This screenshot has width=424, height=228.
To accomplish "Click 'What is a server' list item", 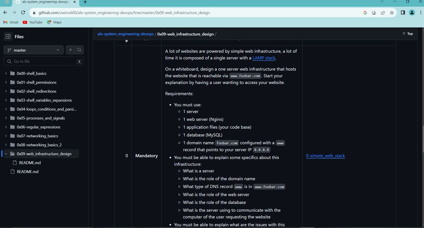I will (x=199, y=171).
